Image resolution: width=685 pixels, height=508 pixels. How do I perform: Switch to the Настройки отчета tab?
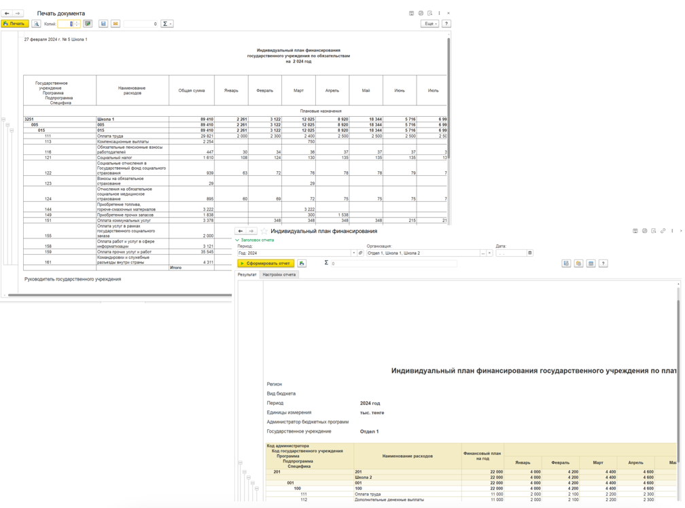(x=279, y=274)
